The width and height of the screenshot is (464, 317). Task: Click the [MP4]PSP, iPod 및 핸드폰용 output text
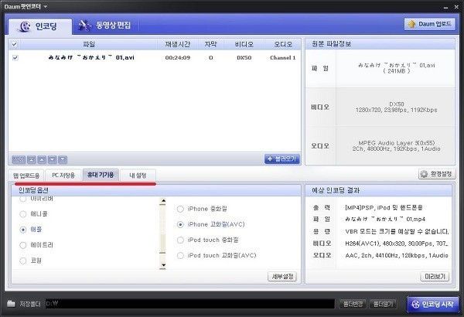384,207
